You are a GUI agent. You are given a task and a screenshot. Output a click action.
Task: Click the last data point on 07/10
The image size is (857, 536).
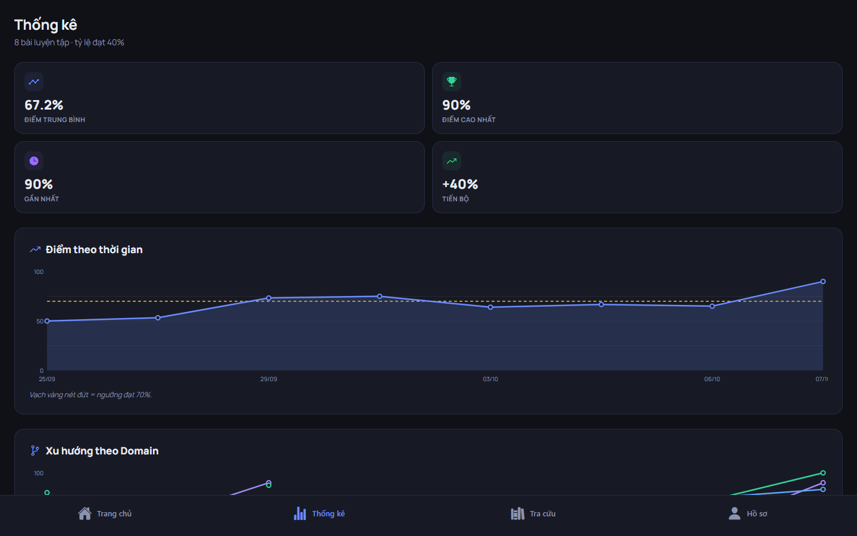823,282
